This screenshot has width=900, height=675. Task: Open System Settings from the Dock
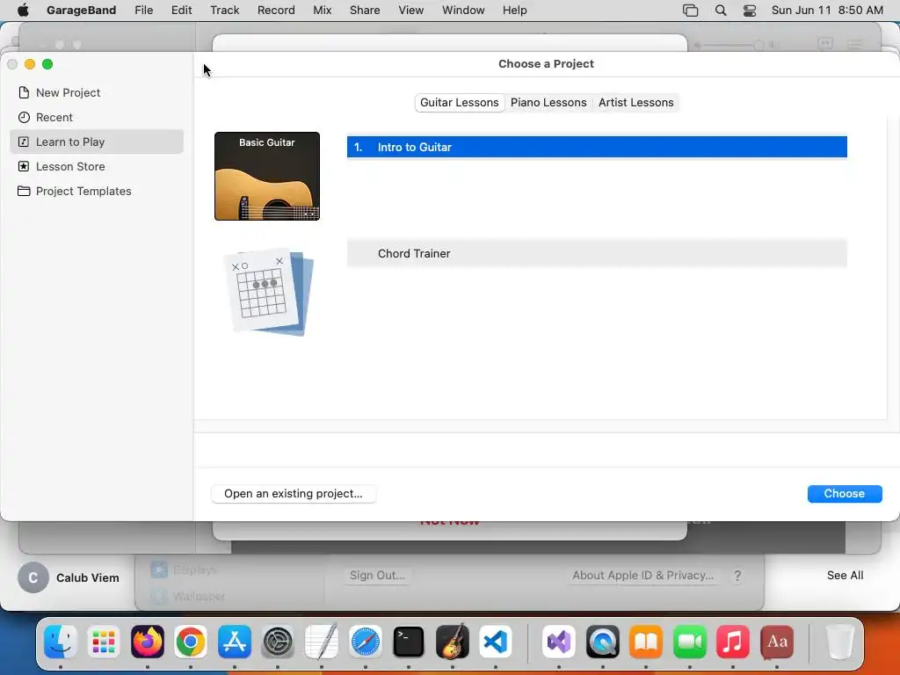click(x=278, y=642)
